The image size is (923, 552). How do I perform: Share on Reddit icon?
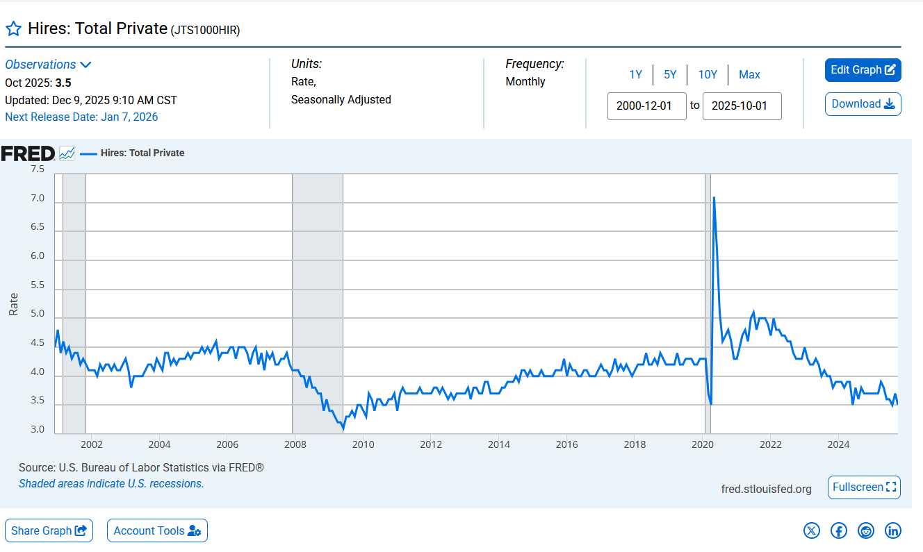[866, 530]
